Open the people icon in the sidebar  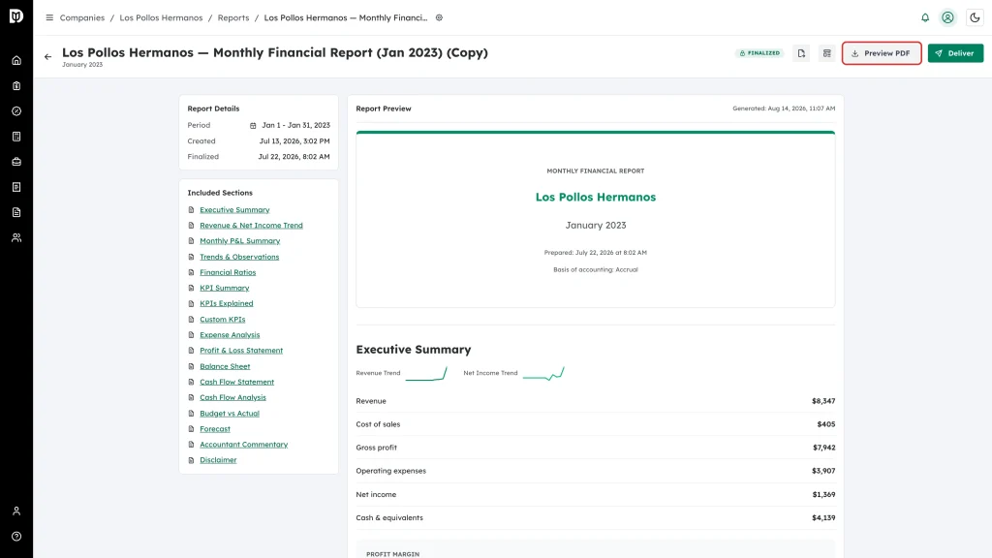pyautogui.click(x=16, y=238)
